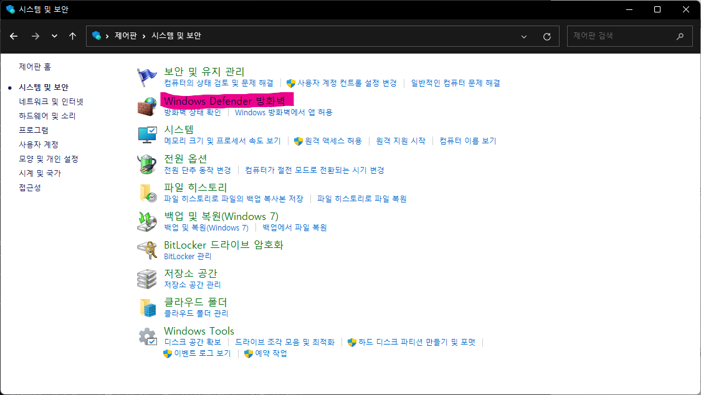This screenshot has height=395, width=701.
Task: Open 하드웨어 및 소리 in sidebar
Action: point(47,116)
